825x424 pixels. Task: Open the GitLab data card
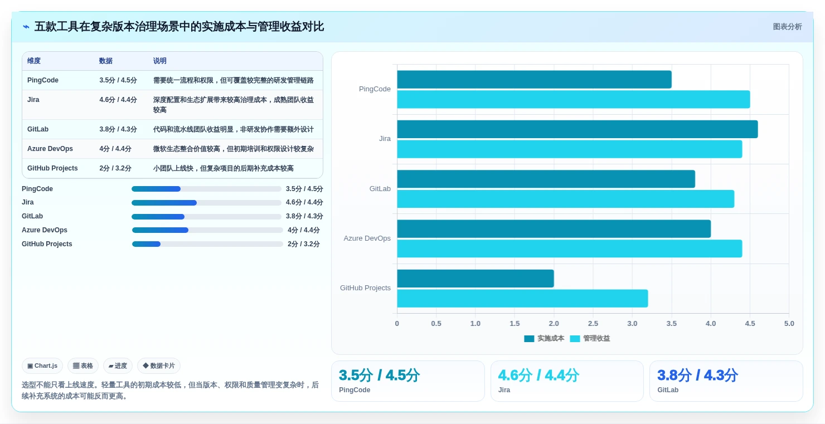point(726,381)
